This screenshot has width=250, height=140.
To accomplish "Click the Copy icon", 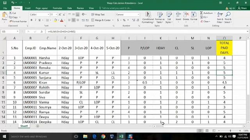I will click(x=11, y=17).
